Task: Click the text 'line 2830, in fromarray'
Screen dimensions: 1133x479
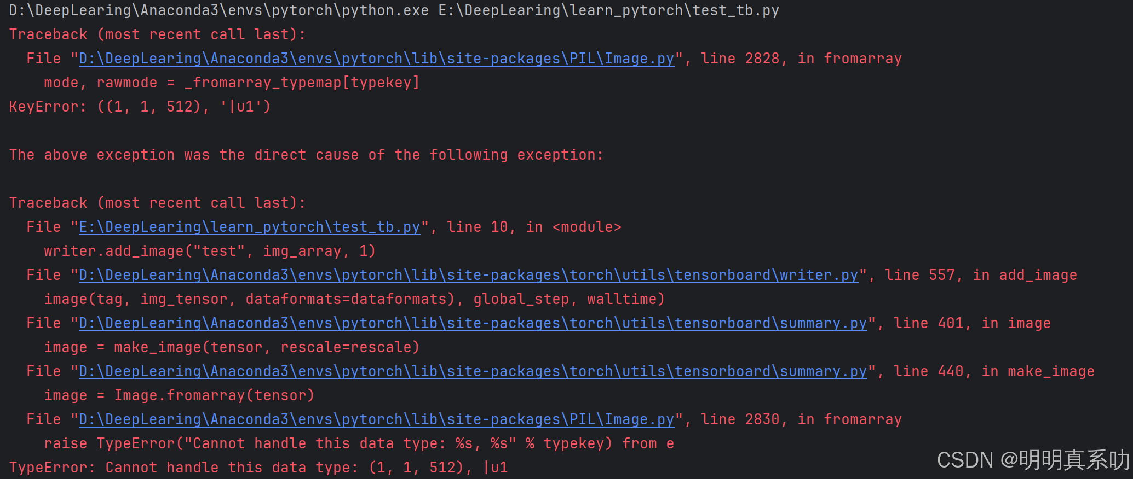Action: click(x=802, y=419)
